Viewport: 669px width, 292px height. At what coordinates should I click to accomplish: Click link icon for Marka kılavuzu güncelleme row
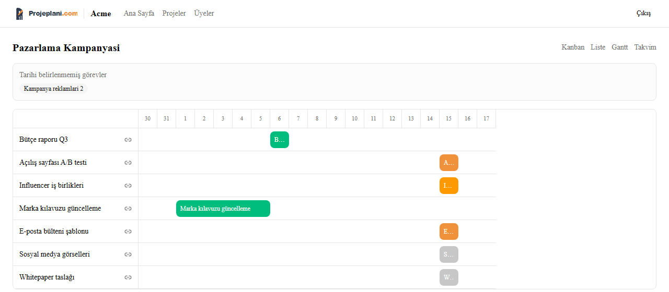[x=128, y=209]
